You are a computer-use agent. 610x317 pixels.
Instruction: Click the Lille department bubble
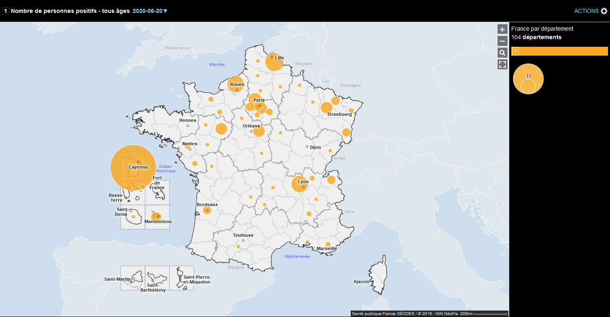click(274, 62)
